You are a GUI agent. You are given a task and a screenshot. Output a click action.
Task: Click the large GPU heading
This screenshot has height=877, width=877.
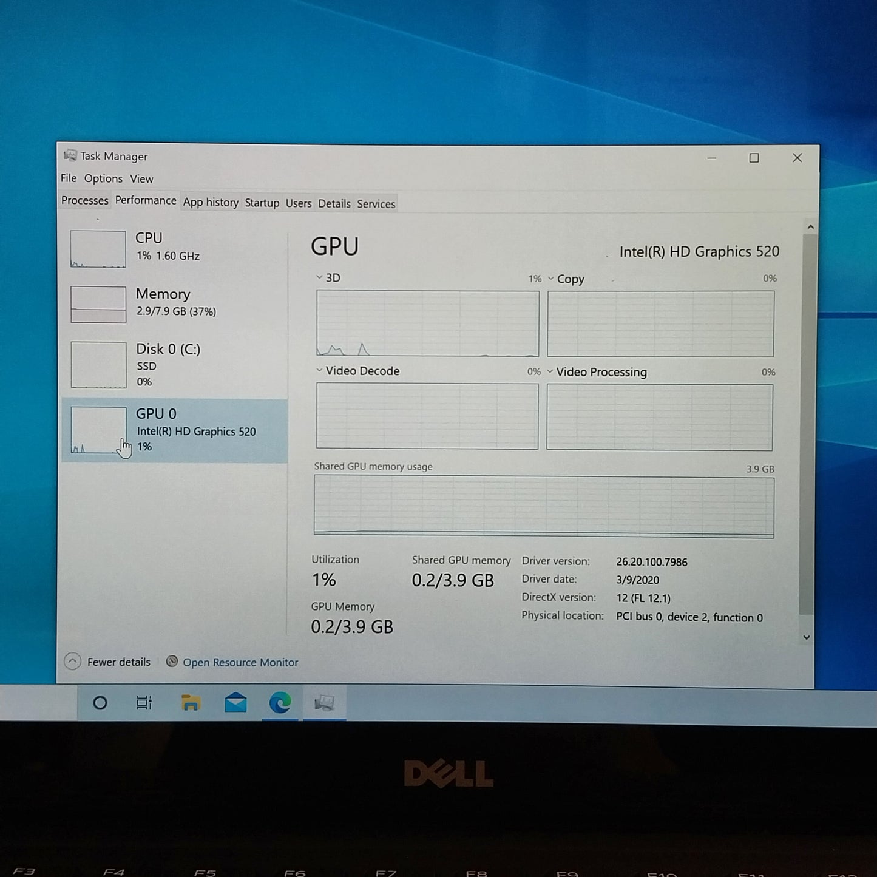coord(335,246)
